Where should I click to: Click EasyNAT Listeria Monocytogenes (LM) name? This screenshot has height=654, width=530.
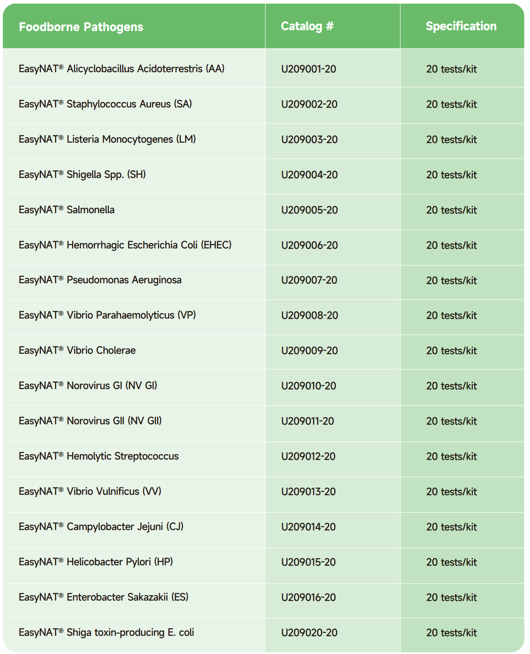(107, 139)
